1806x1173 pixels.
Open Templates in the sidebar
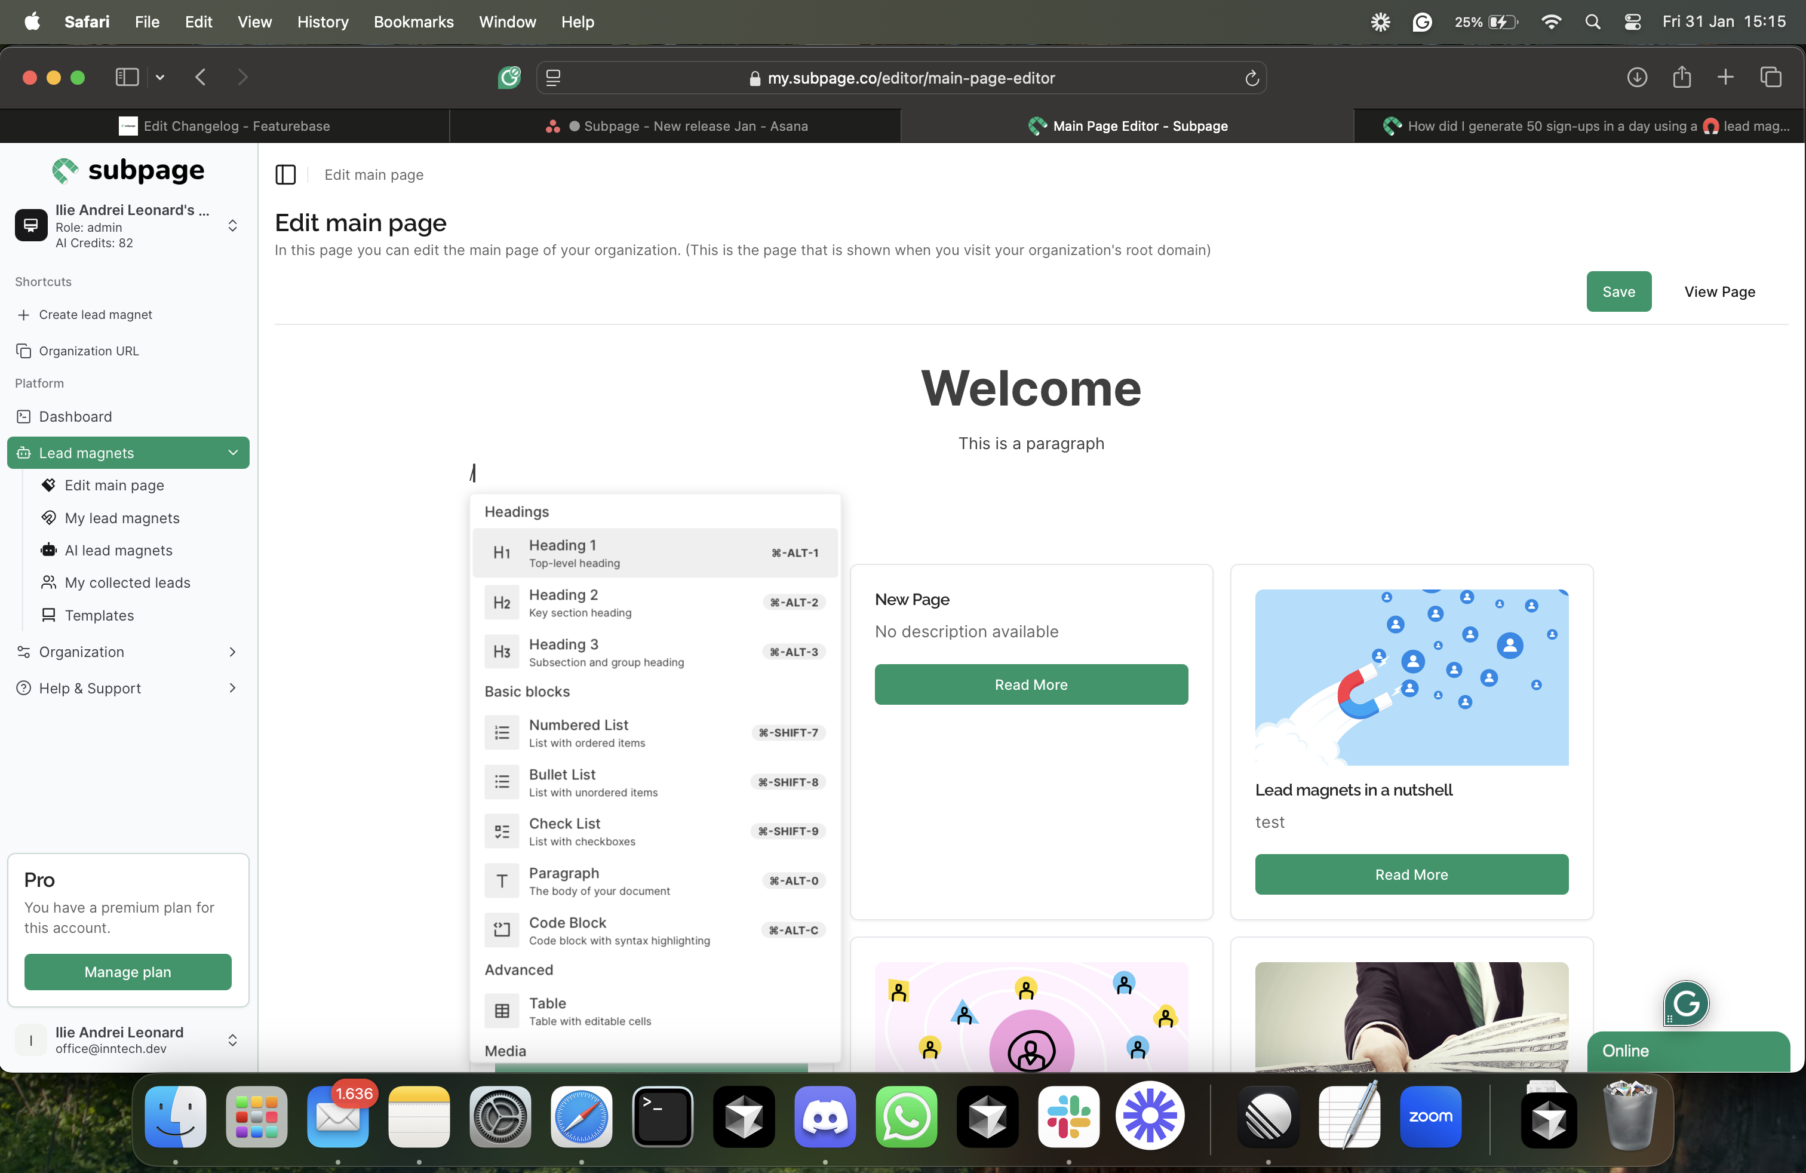(99, 616)
